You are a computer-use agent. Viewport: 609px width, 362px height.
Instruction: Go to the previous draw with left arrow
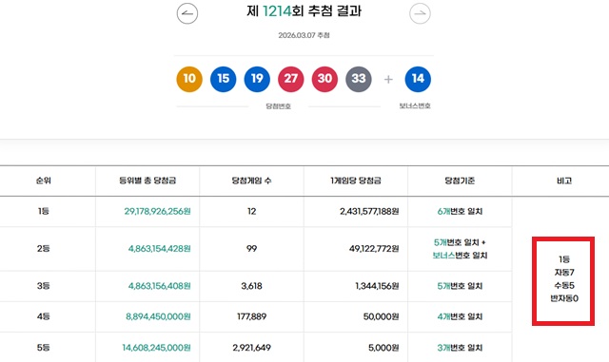(187, 13)
